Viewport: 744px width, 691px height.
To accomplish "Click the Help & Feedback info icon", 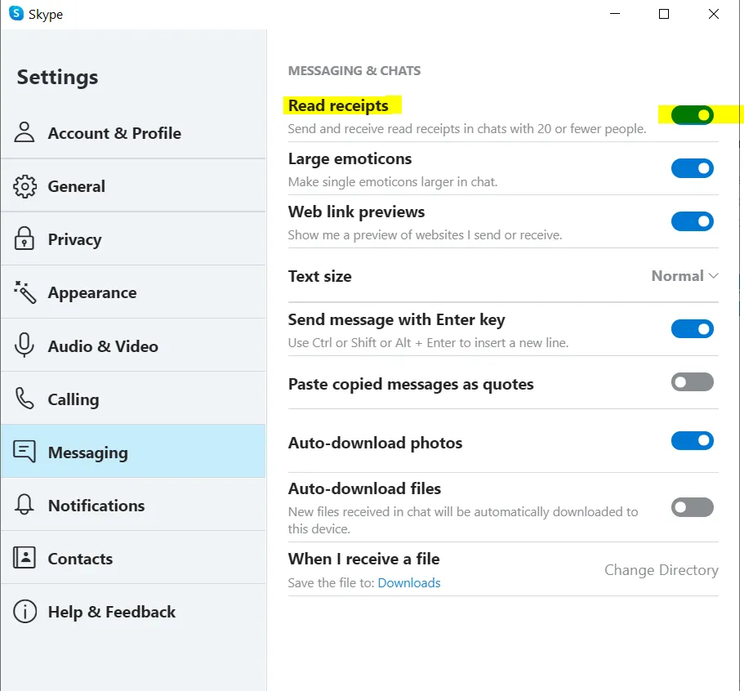I will 25,611.
